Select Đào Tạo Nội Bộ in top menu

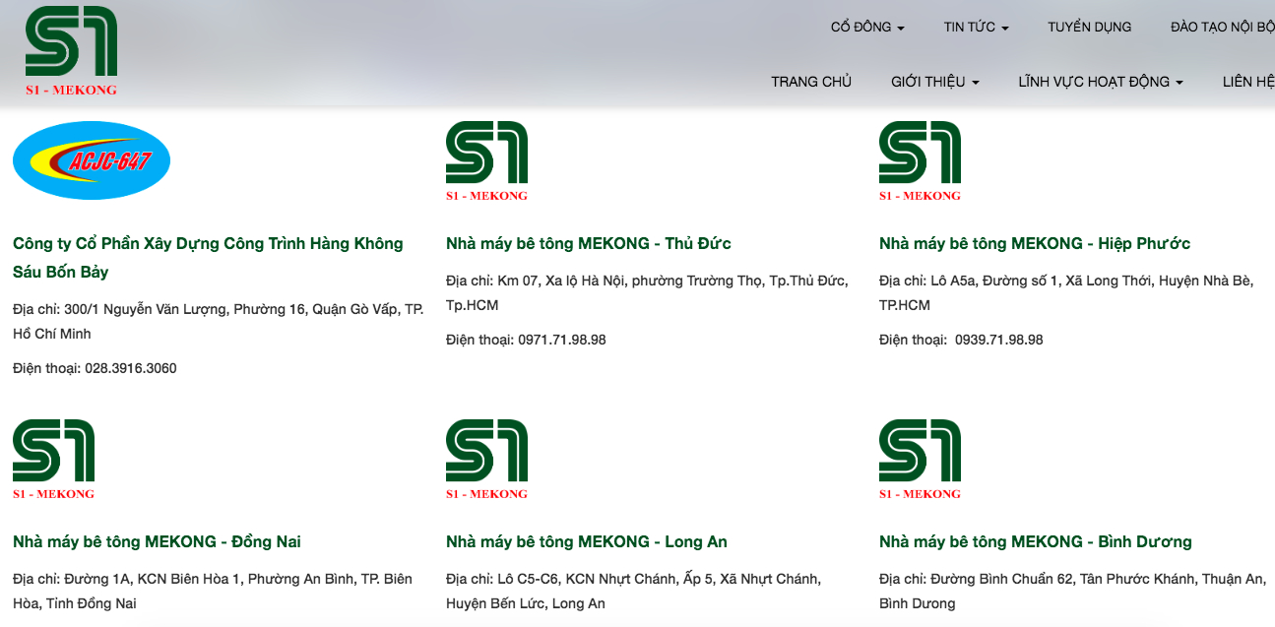click(x=1222, y=28)
